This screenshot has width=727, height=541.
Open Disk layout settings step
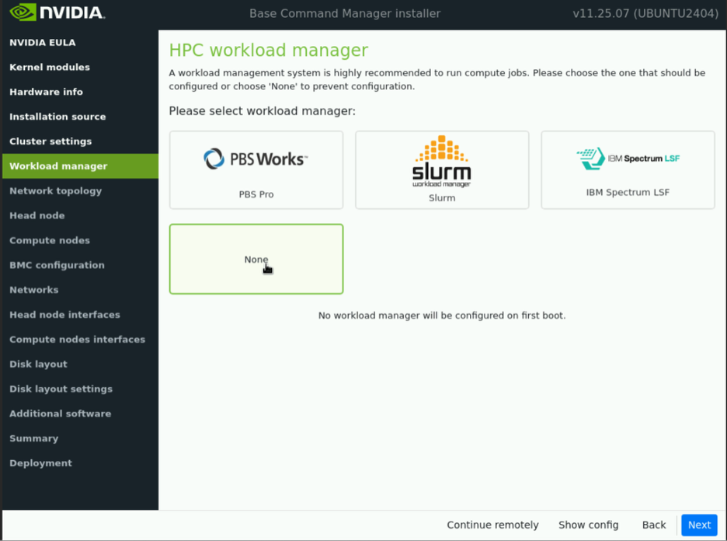coord(61,389)
